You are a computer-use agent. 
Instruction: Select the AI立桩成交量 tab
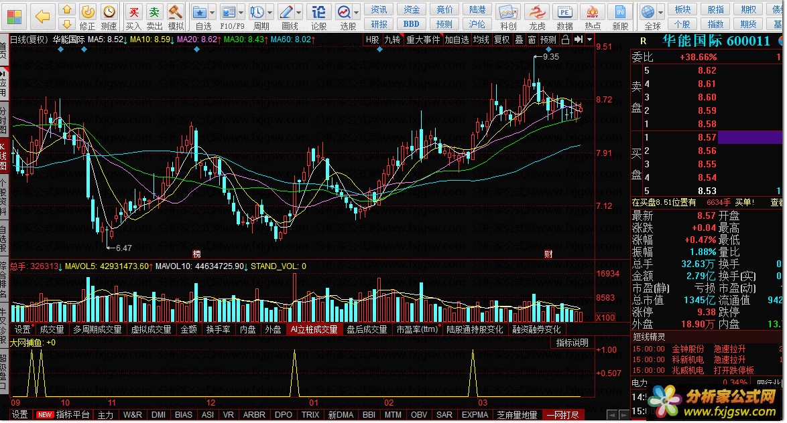[x=314, y=329]
